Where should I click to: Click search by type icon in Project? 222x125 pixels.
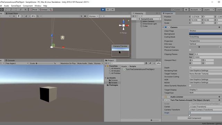coord(146,63)
